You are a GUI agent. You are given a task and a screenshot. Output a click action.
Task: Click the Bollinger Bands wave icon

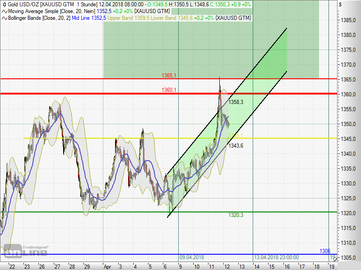[x=4, y=18]
